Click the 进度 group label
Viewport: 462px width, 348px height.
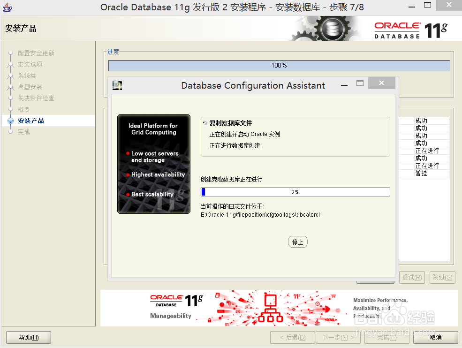(113, 52)
